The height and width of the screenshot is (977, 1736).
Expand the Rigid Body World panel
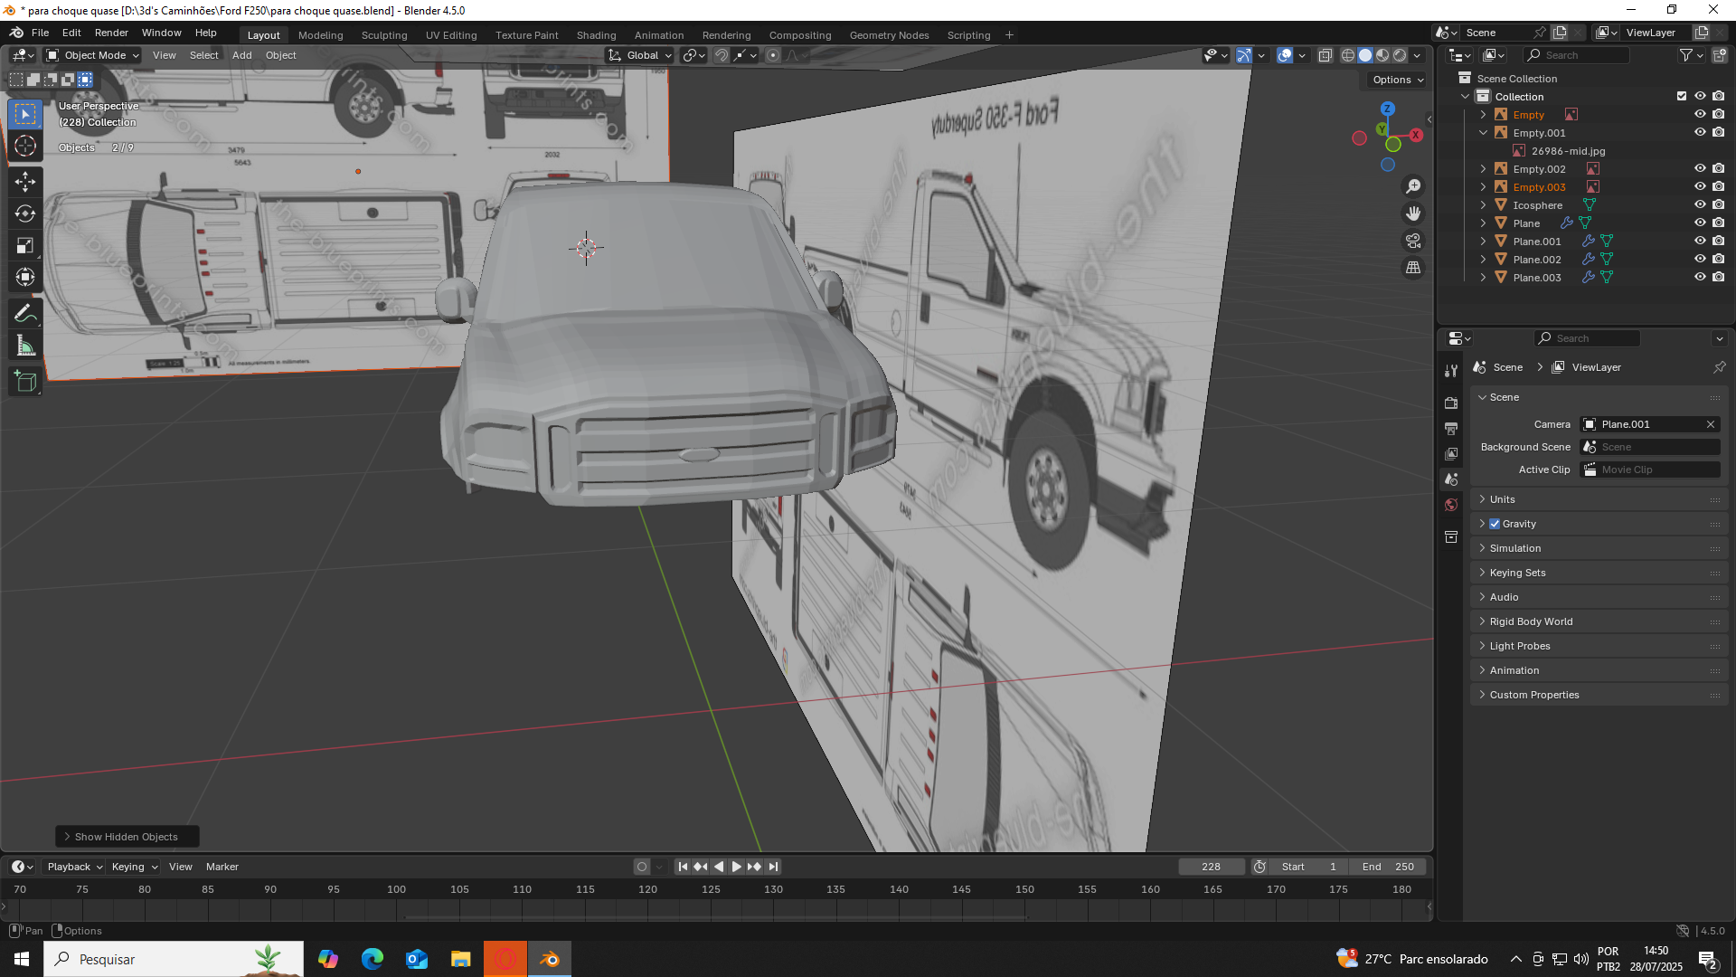pos(1531,621)
